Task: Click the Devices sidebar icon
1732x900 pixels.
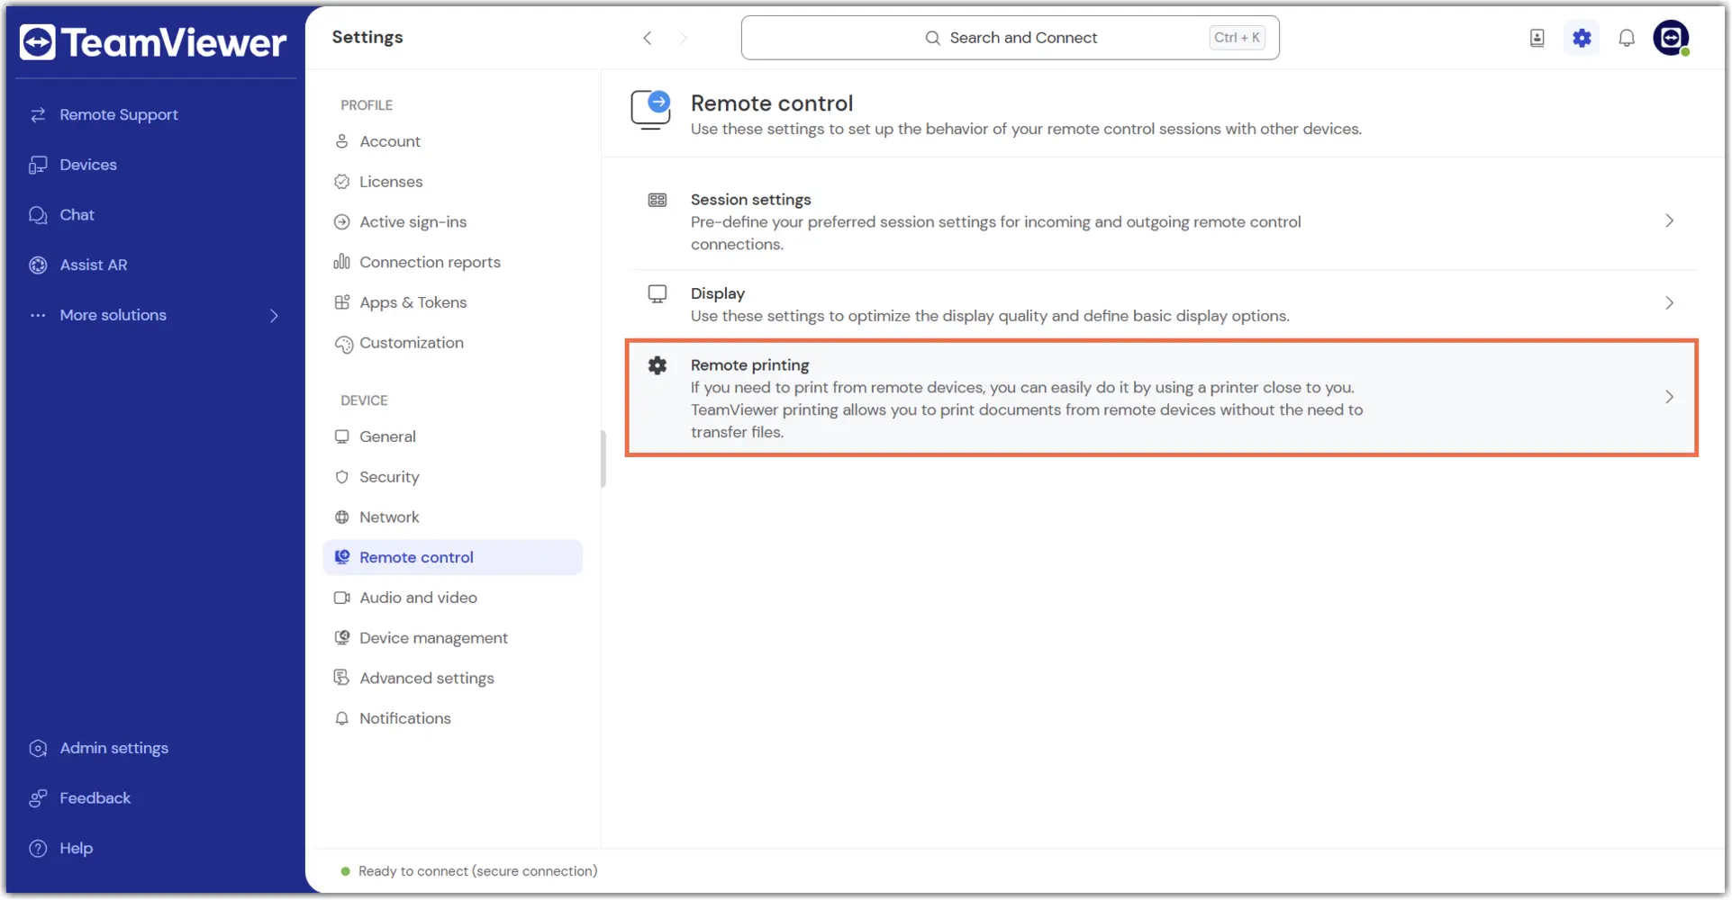Action: (x=38, y=165)
